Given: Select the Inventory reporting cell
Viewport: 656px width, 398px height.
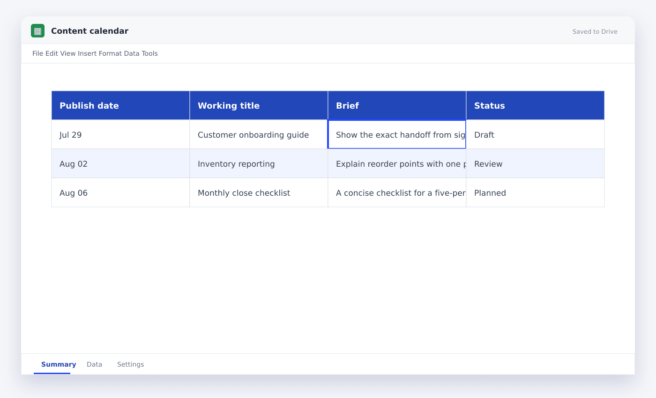Looking at the screenshot, I should (259, 163).
